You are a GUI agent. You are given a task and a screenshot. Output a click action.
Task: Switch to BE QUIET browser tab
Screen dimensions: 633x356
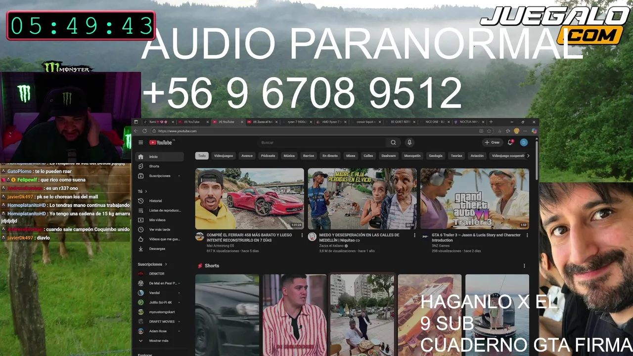point(401,122)
